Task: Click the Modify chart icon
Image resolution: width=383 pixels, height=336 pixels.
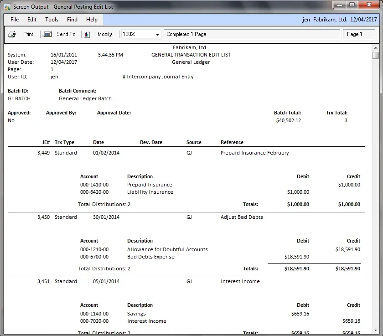Action: pos(88,34)
